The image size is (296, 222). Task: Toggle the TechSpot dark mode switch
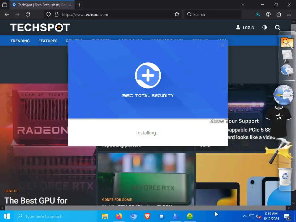(x=264, y=27)
